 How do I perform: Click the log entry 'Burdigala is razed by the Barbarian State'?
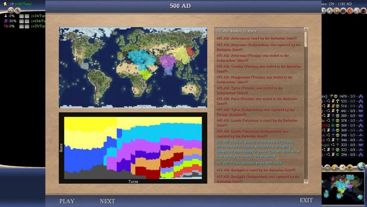point(256,170)
